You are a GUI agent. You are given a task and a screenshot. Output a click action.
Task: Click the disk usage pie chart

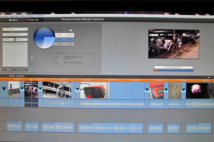click(44, 38)
